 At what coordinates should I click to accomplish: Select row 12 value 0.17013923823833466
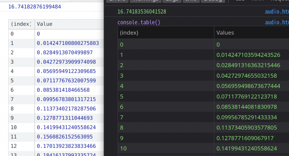[x=66, y=146]
